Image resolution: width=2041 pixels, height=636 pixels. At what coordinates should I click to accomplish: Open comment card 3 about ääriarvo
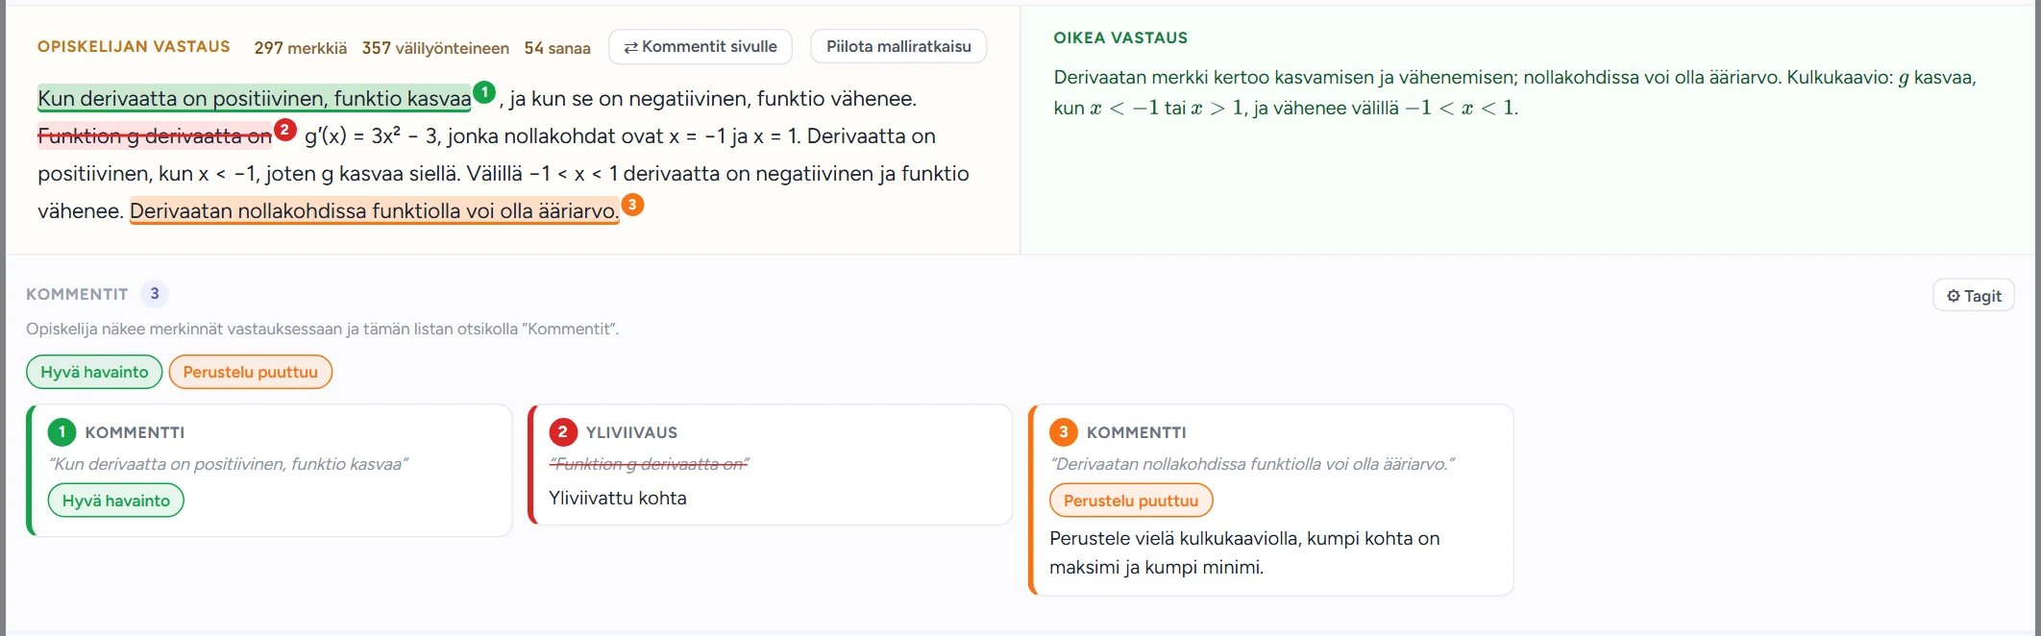(x=1271, y=500)
